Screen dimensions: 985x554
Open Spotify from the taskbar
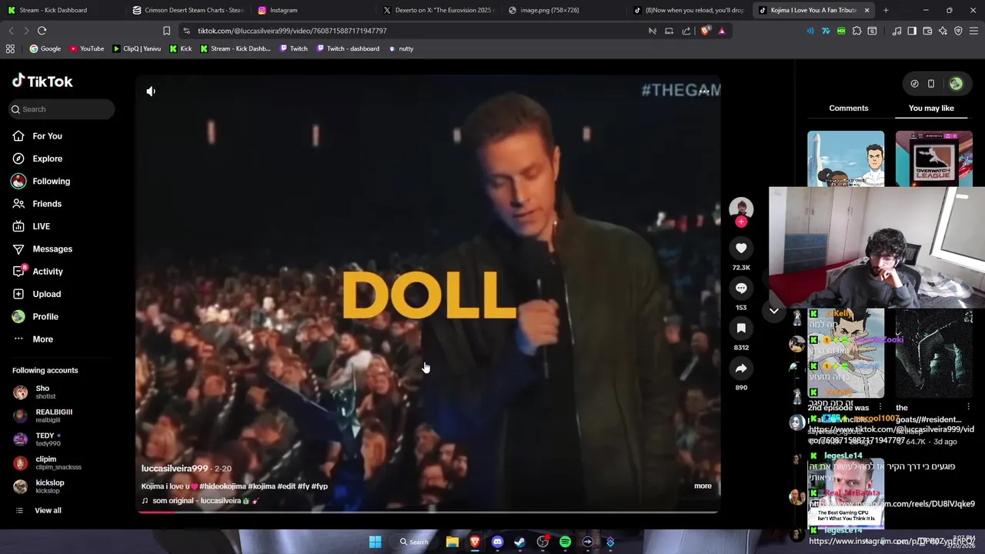(565, 542)
